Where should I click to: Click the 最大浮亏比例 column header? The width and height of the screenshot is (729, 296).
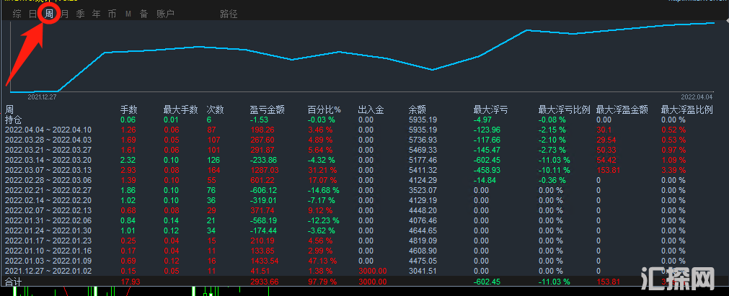tap(564, 110)
